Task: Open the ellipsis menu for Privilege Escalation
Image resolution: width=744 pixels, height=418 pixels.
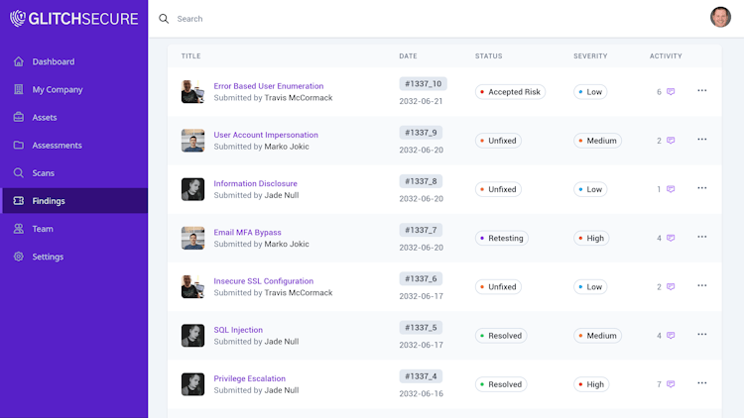Action: pyautogui.click(x=701, y=383)
